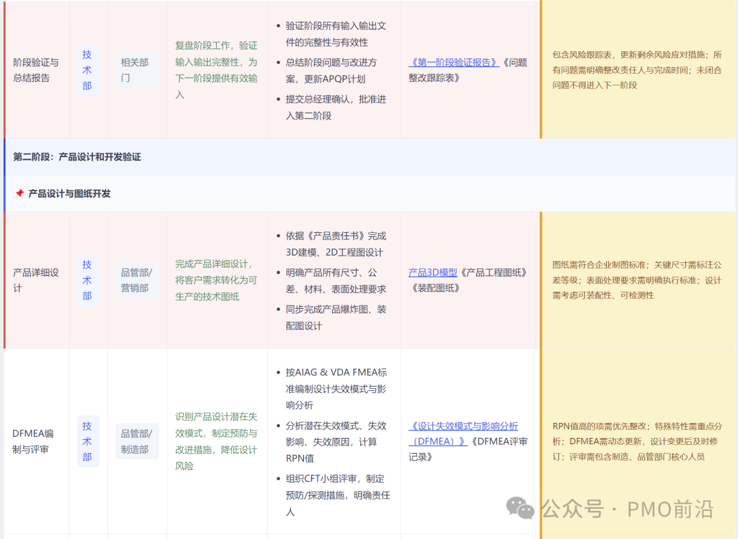The height and width of the screenshot is (539, 738).
Task: Select the 品管部/营销部 cell
Action: tap(137, 279)
